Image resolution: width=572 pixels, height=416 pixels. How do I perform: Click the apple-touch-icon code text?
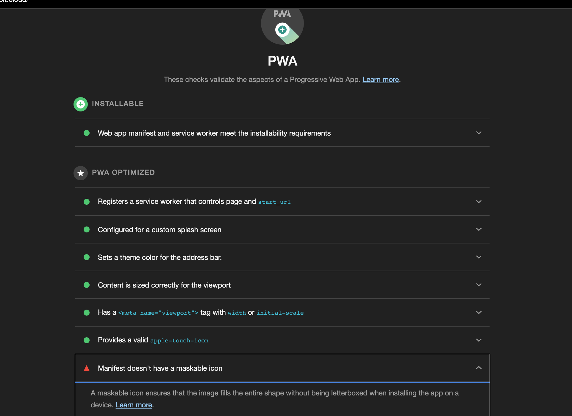[179, 340]
